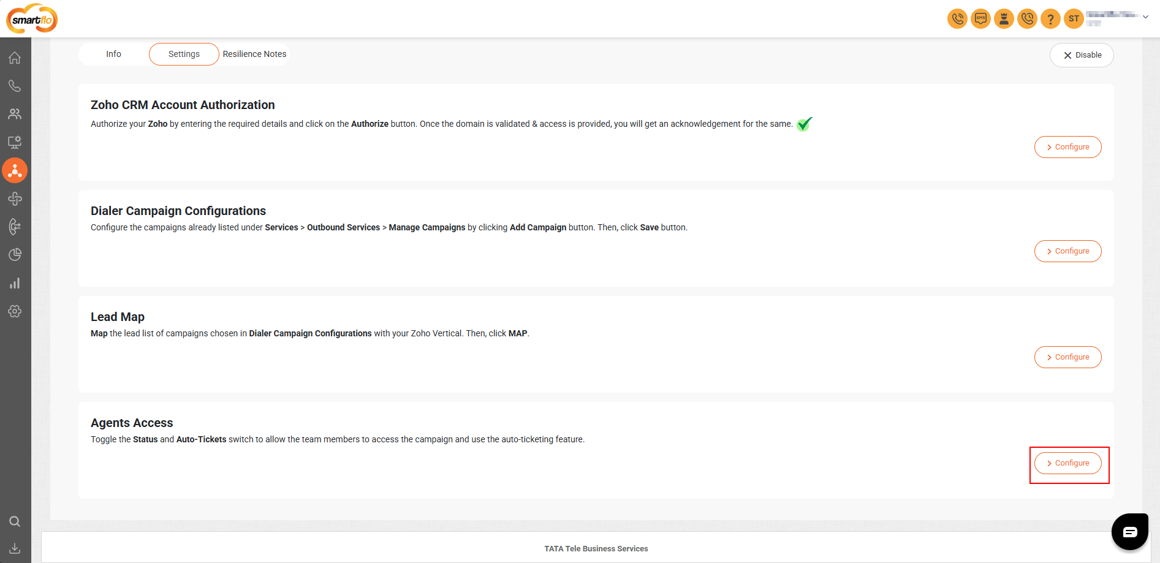Open the help question mark icon
1160x563 pixels.
1050,18
